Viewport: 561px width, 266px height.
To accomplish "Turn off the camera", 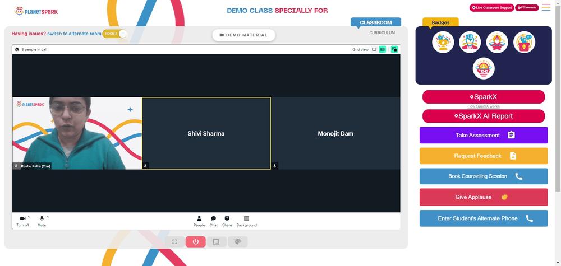I will (22, 221).
